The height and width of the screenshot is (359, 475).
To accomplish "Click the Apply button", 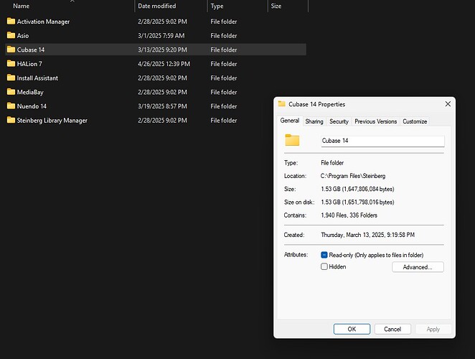I will point(433,329).
